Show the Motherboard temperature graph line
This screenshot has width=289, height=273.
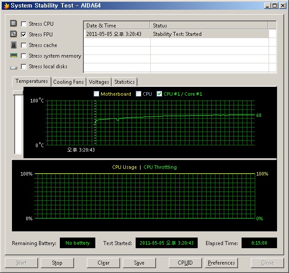96,94
